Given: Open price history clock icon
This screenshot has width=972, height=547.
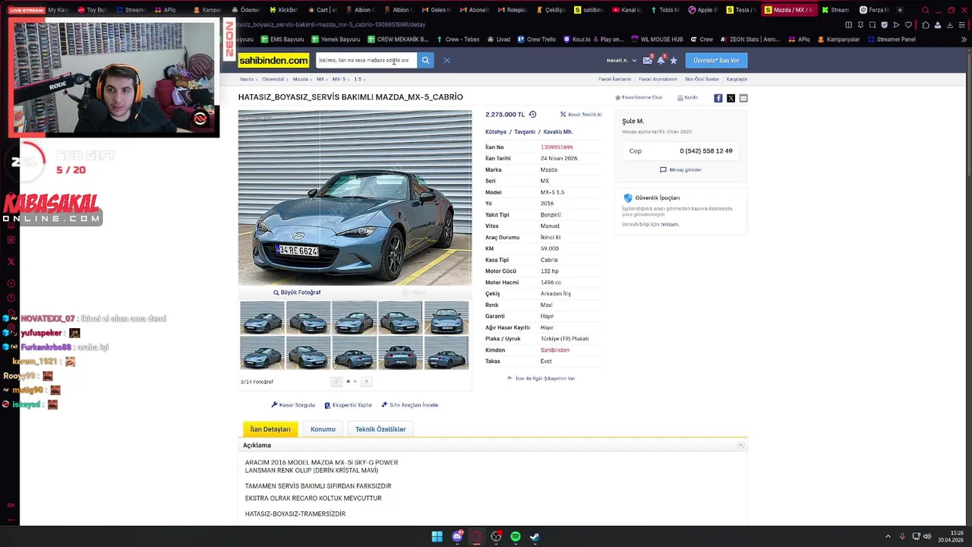Looking at the screenshot, I should click(x=532, y=115).
